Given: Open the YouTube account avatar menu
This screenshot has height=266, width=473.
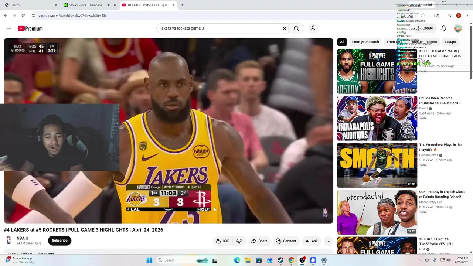Looking at the screenshot, I should coord(458,28).
